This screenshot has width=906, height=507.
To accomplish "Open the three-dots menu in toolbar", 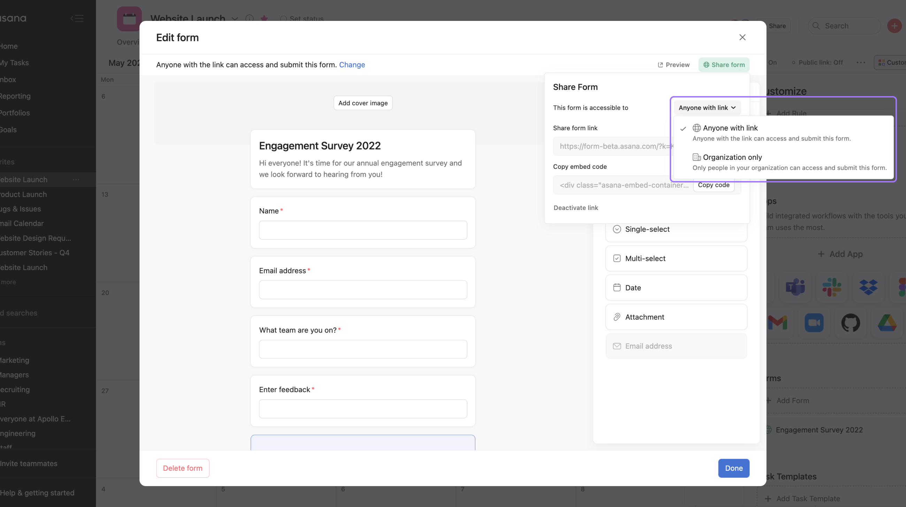I will point(861,63).
